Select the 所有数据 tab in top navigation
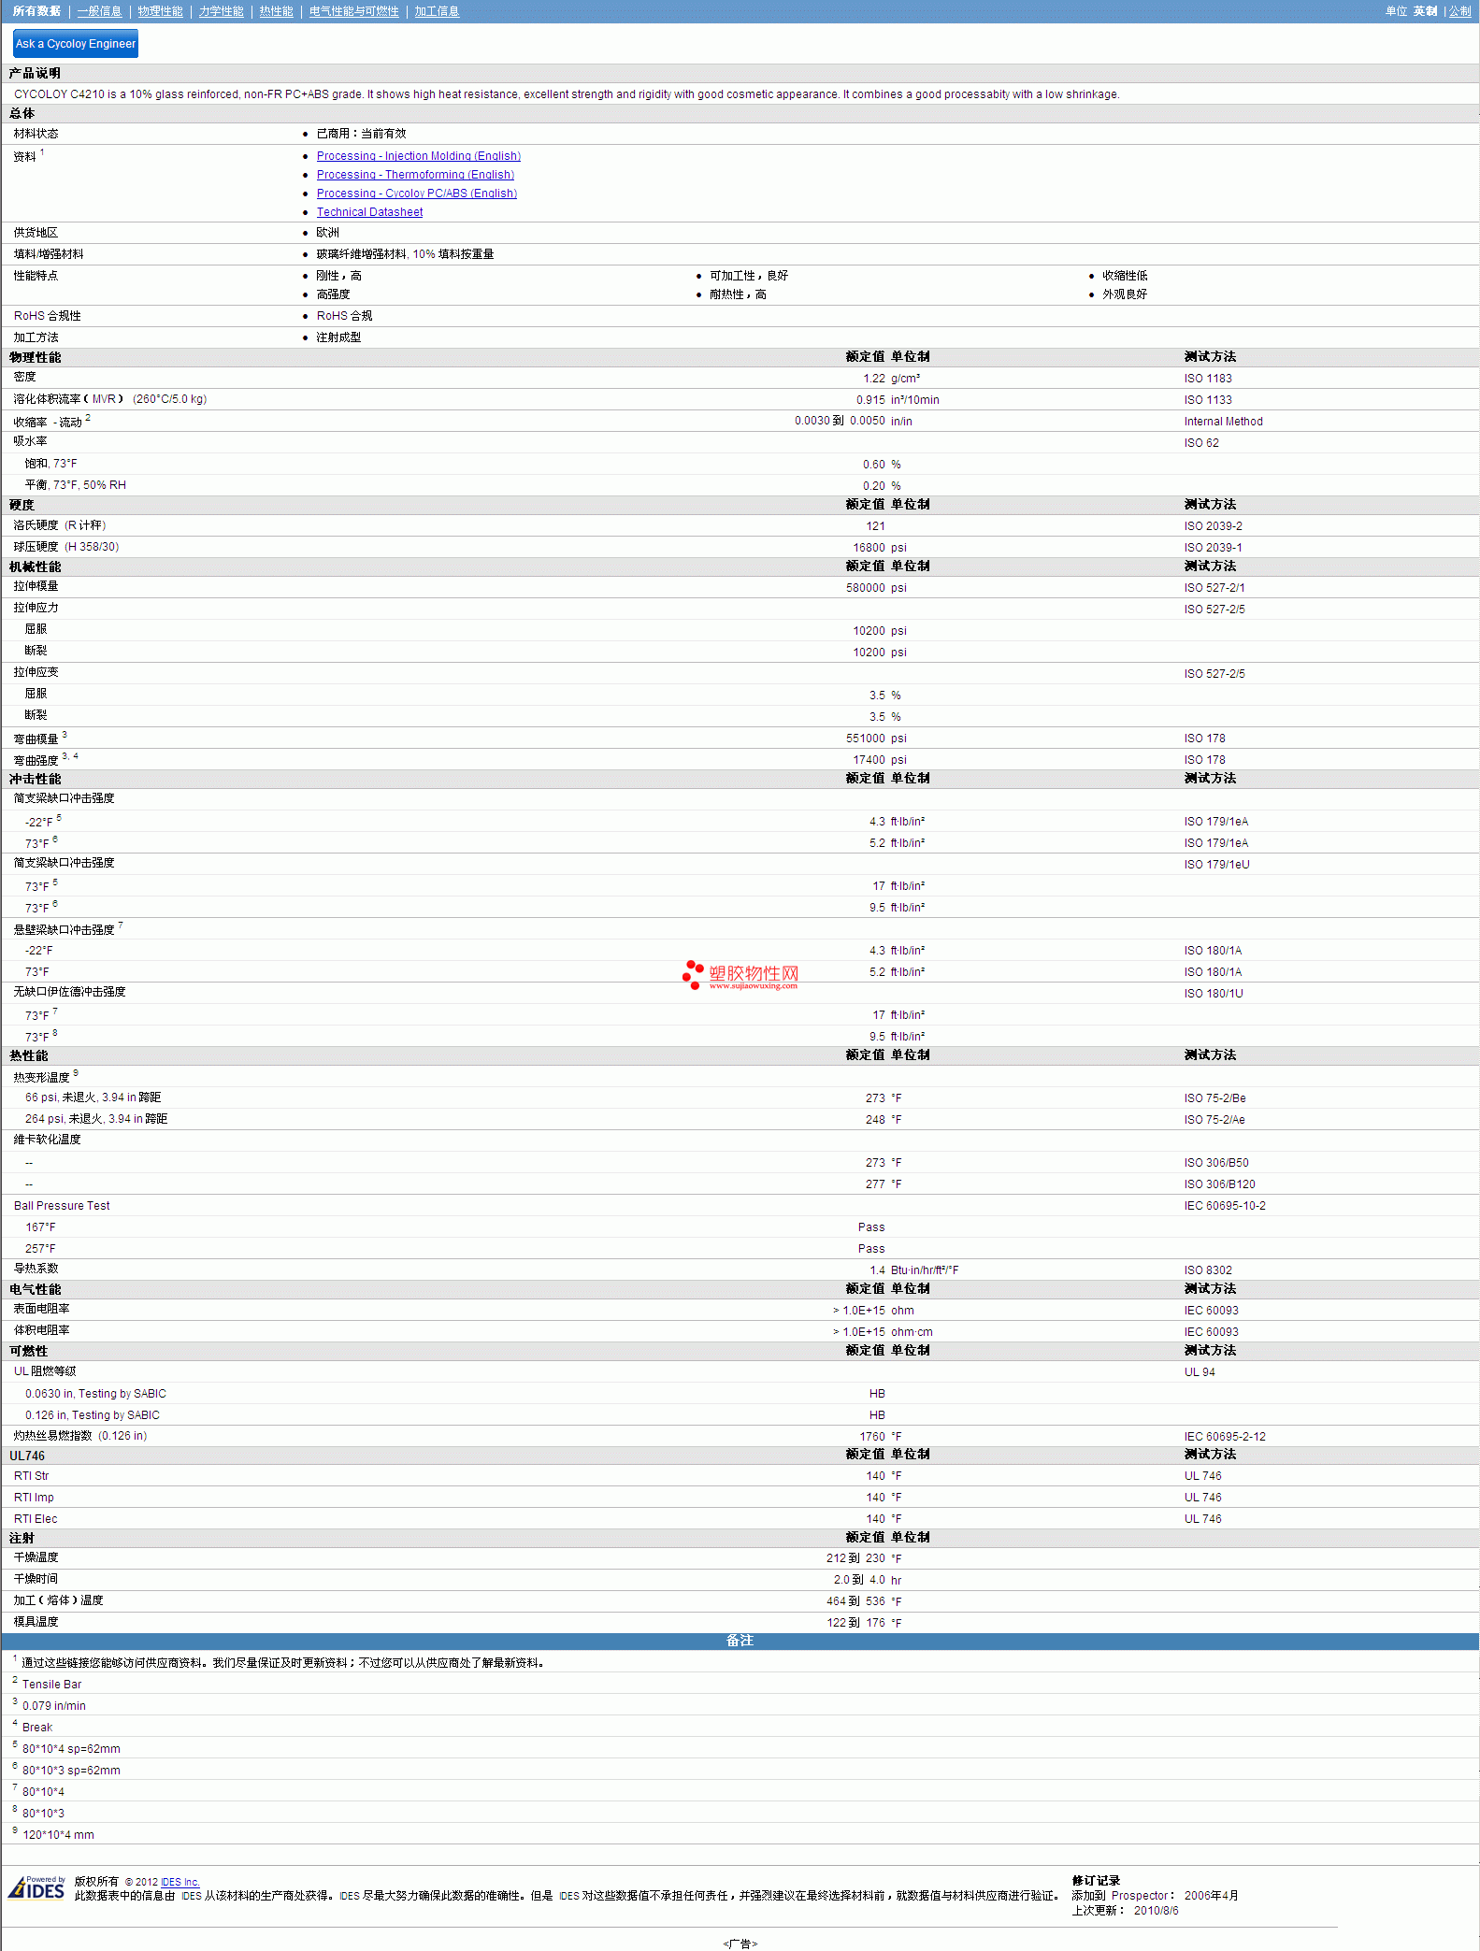Viewport: 1480px width, 1951px height. point(36,11)
